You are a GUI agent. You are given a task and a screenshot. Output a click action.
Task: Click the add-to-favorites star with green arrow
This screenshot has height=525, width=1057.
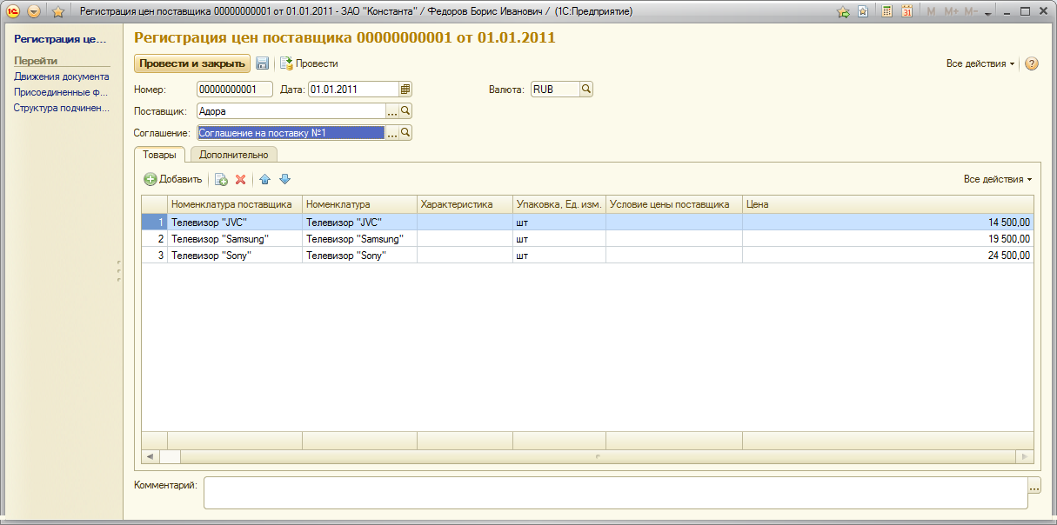click(x=842, y=12)
